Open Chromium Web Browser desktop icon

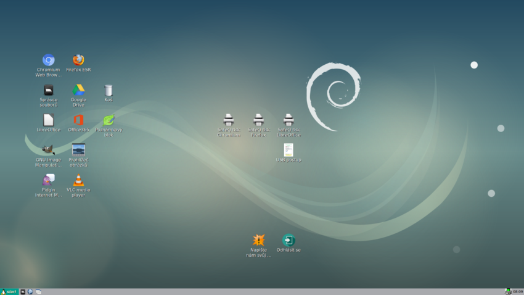tap(48, 60)
